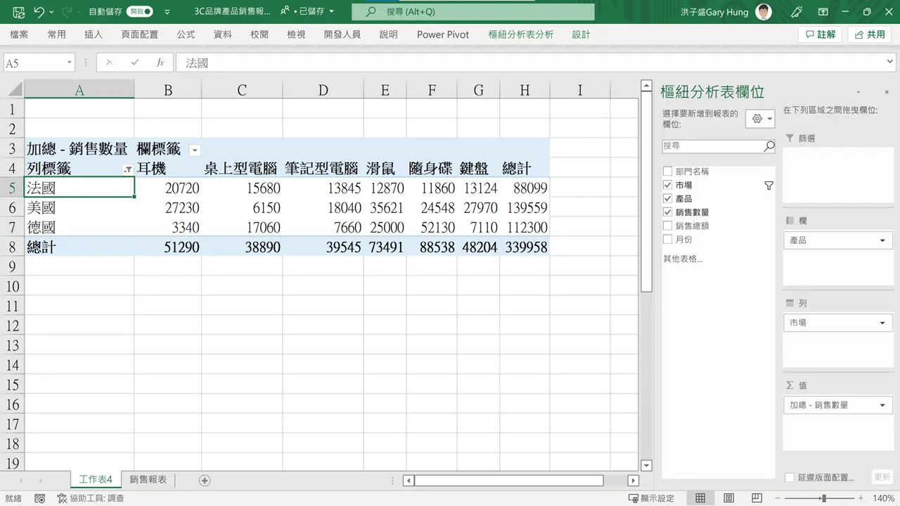Select cell with value 339958
This screenshot has height=506, width=900.
pyautogui.click(x=525, y=247)
